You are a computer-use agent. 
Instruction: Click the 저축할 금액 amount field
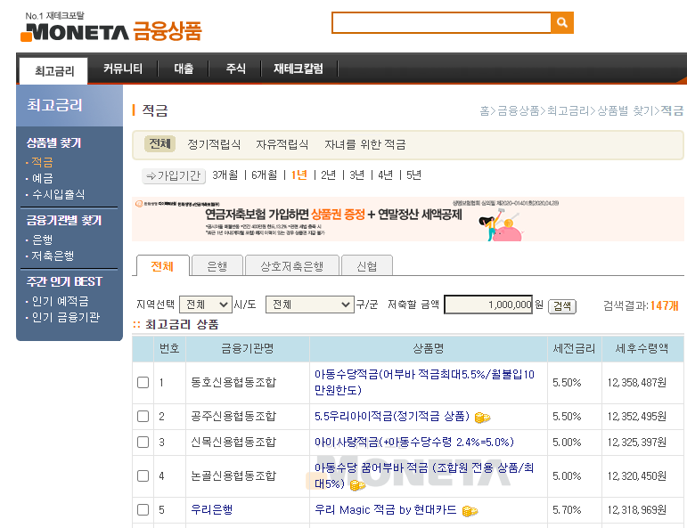[488, 305]
